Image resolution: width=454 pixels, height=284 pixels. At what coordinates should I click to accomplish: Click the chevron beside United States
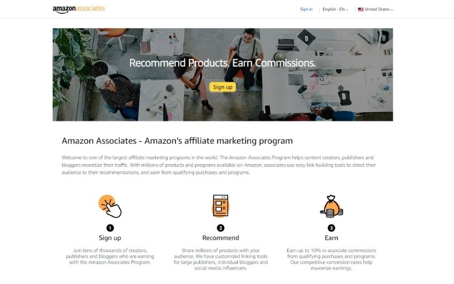pos(392,10)
